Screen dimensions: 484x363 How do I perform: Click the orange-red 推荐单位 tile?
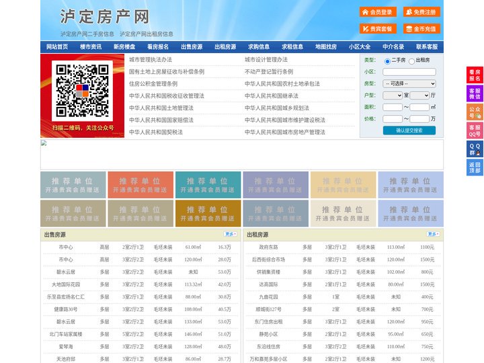tap(140, 185)
